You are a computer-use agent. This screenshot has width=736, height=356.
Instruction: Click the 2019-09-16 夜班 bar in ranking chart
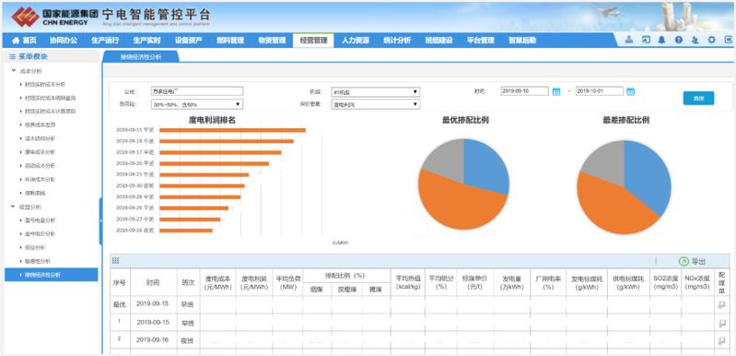186,231
